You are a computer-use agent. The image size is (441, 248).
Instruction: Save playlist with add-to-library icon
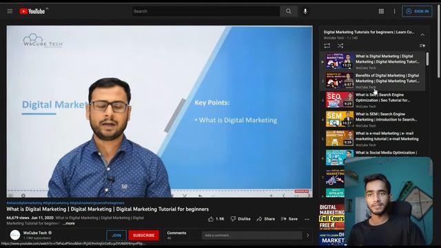pyautogui.click(x=422, y=45)
